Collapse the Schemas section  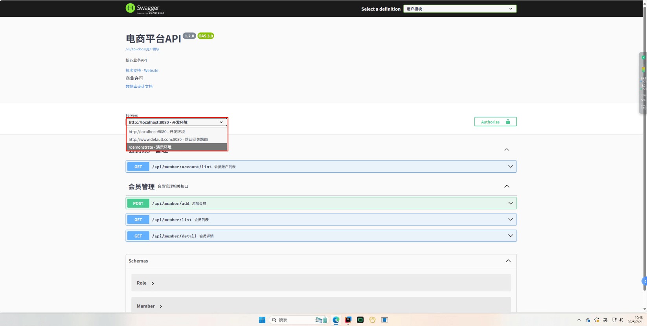click(508, 261)
